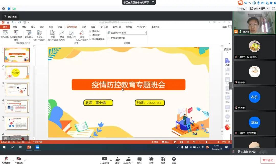Image resolution: width=276 pixels, height=164 pixels.
Task: Select slide 2 thumbnail in panel
Action: [x=17, y=72]
